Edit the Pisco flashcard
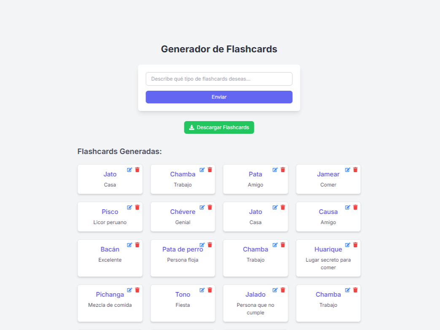The image size is (440, 330). tap(130, 207)
